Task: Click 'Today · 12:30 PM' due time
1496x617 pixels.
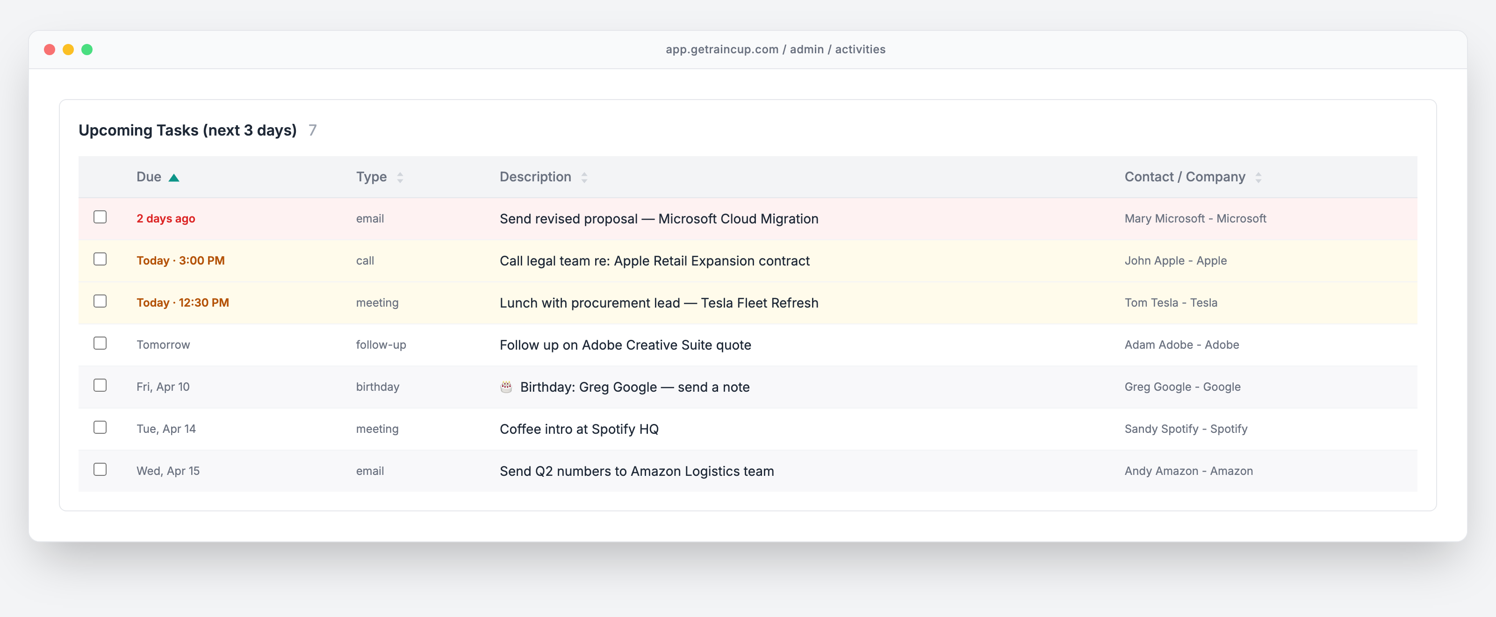Action: pyautogui.click(x=182, y=303)
